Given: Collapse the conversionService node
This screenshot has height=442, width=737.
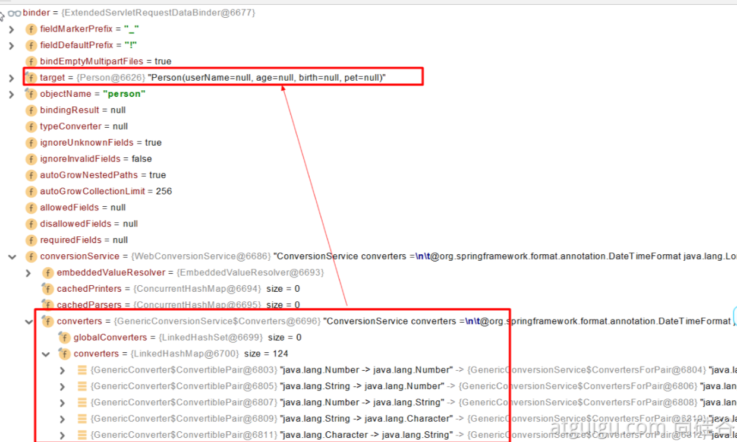Looking at the screenshot, I should pos(11,257).
